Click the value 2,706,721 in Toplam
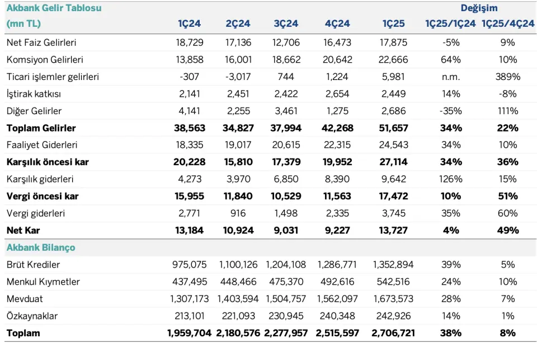 (393, 333)
